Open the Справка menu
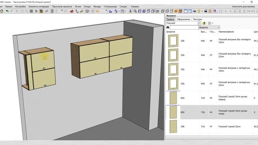This screenshot has height=145, width=258. pyautogui.click(x=135, y=6)
